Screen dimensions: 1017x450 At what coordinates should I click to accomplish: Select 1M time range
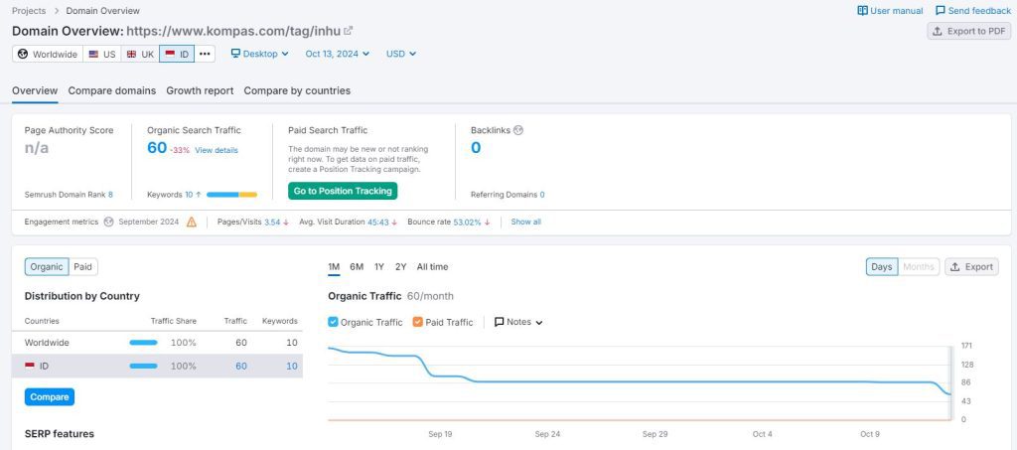pos(334,266)
